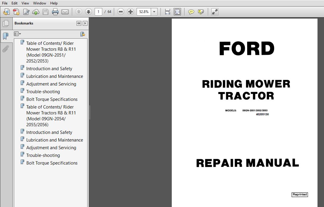Click the Edit/Sign document icon
The width and height of the screenshot is (324, 207).
click(26, 12)
